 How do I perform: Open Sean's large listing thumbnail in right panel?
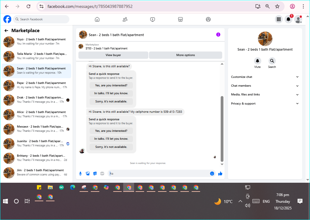(265, 39)
